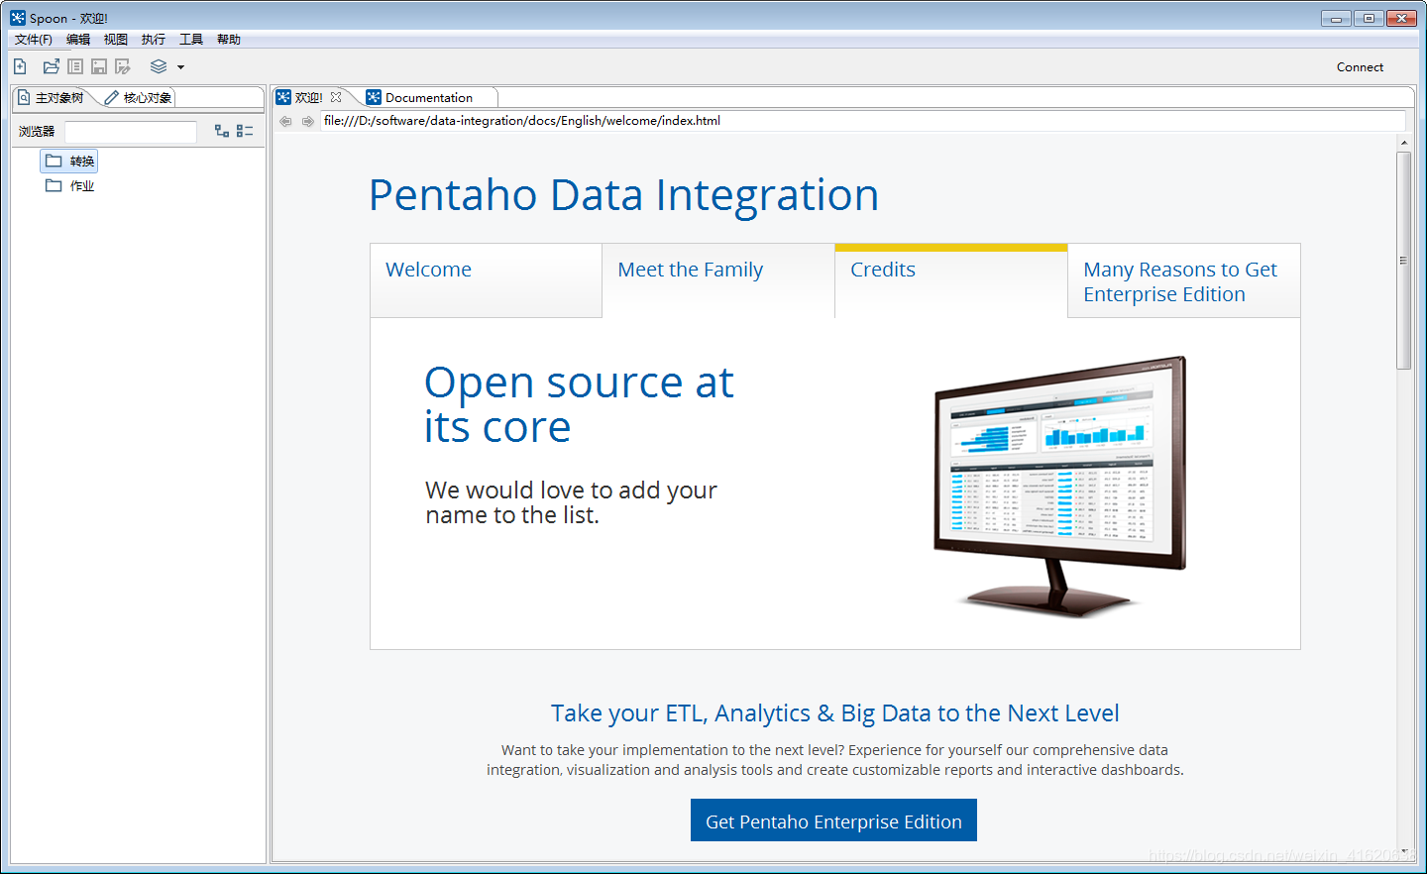Screen dimensions: 1427x874
Task: Click the collapse all tree icon
Action: tap(245, 131)
